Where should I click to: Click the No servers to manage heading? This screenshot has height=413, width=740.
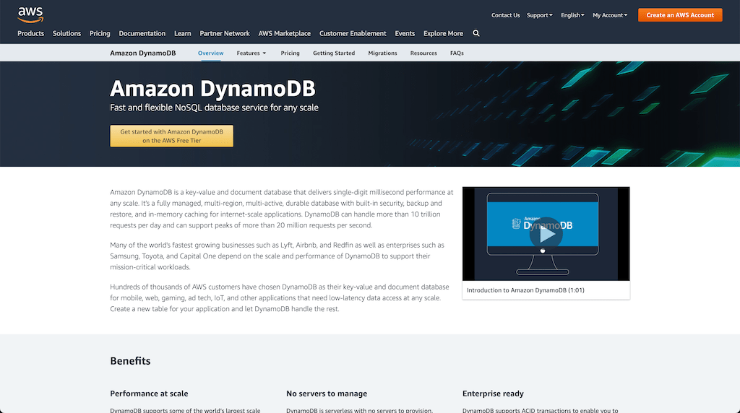tap(327, 394)
